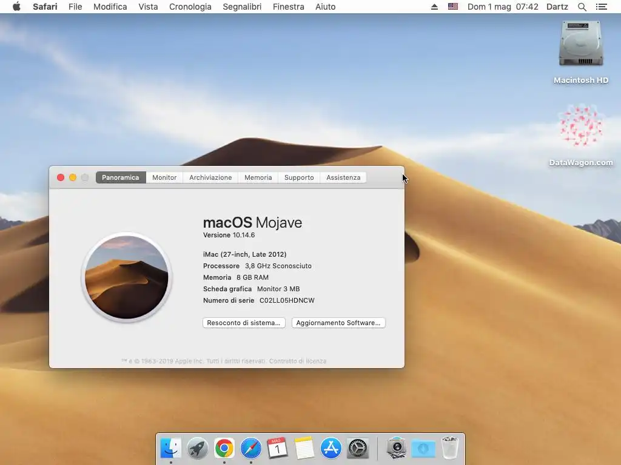Open the Apple menu
The width and height of the screenshot is (621, 465).
pos(16,7)
